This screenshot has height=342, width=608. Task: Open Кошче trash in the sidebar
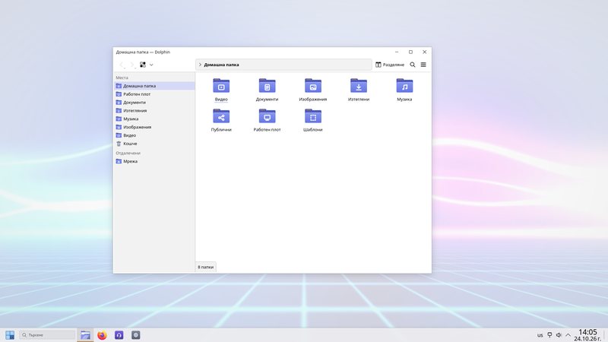154,144
